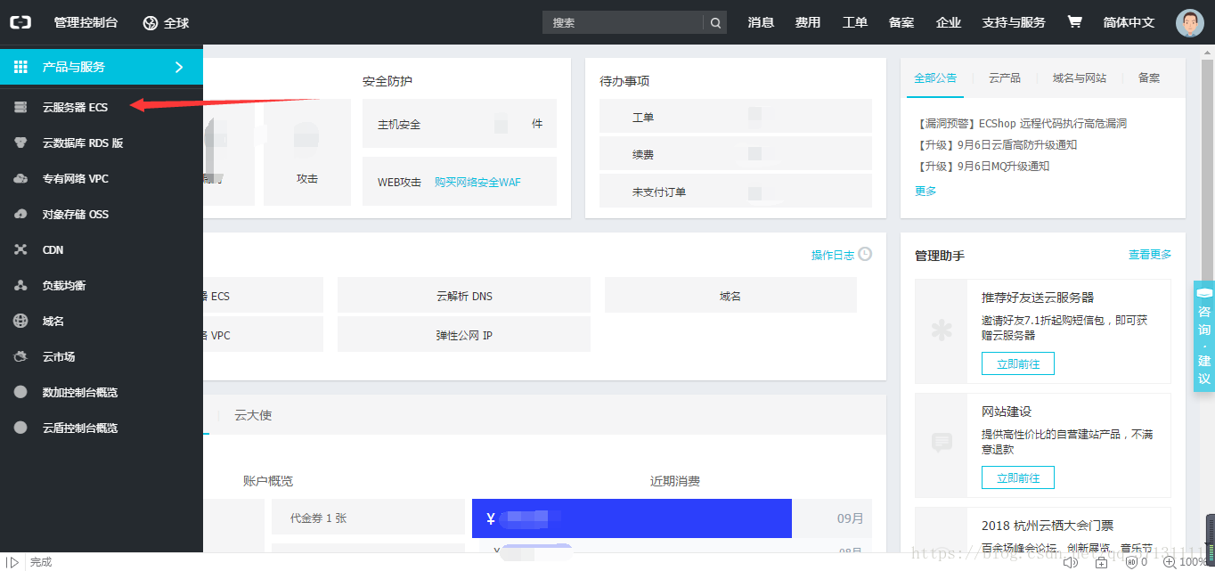Viewport: 1215px width, 571px height.
Task: Click the 代金券 1 张 tile
Action: pyautogui.click(x=367, y=518)
